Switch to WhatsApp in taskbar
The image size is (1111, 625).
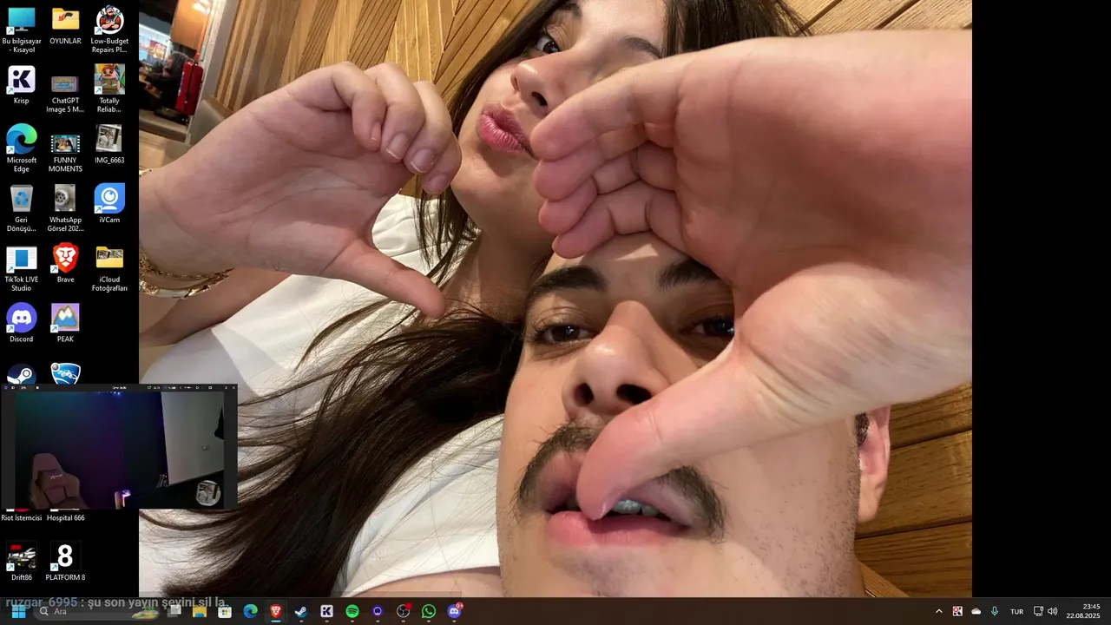coord(429,611)
